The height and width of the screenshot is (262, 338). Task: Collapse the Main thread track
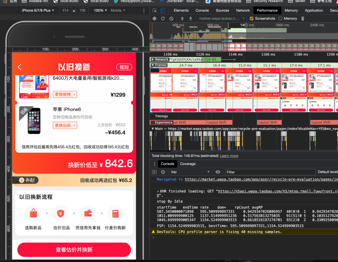point(153,128)
